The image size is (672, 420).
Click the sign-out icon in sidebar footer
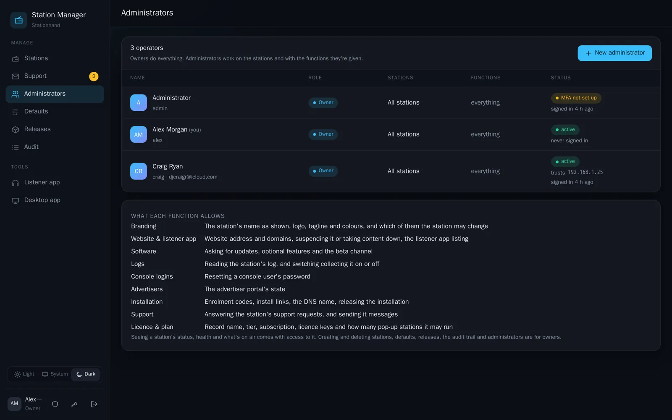(x=94, y=404)
